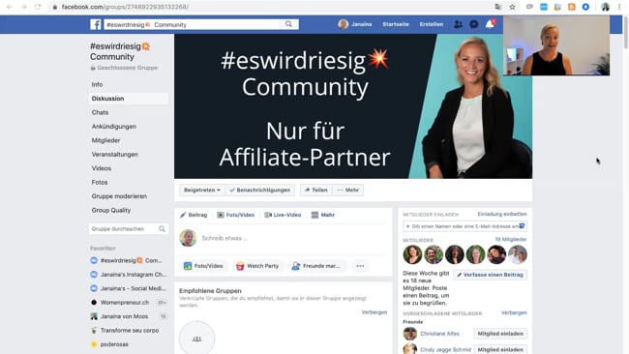Open Messenger icon in header
The image size is (629, 354).
point(474,24)
